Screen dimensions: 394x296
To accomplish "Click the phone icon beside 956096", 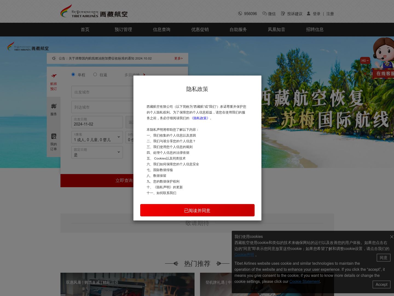I will [240, 13].
